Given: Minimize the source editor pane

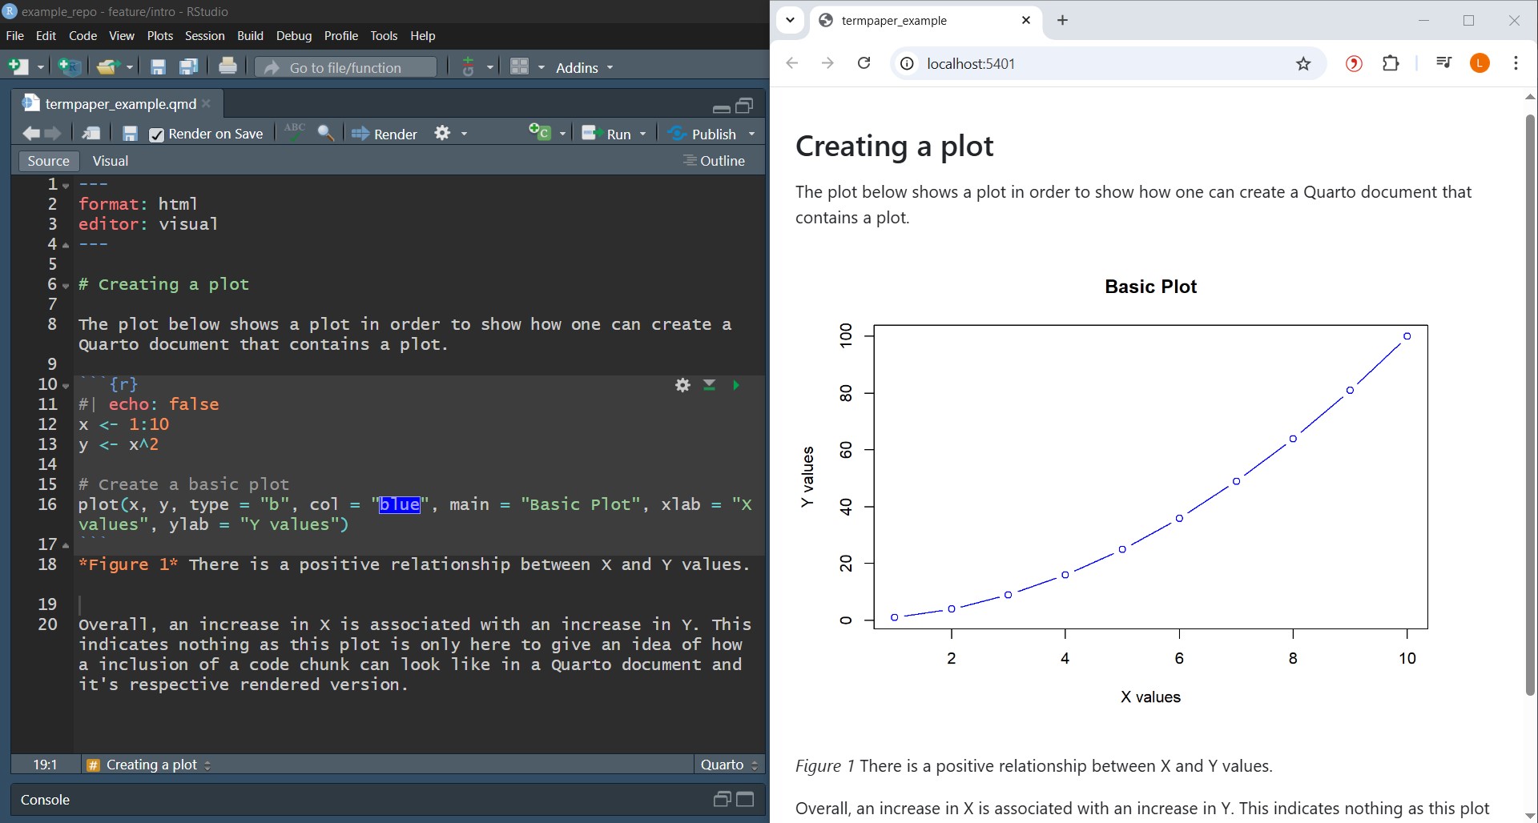Looking at the screenshot, I should tap(721, 107).
